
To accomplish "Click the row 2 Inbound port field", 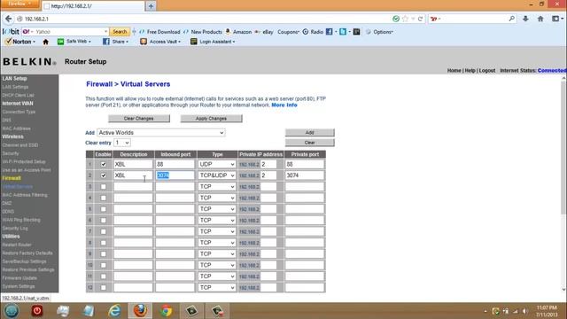I will [x=175, y=175].
